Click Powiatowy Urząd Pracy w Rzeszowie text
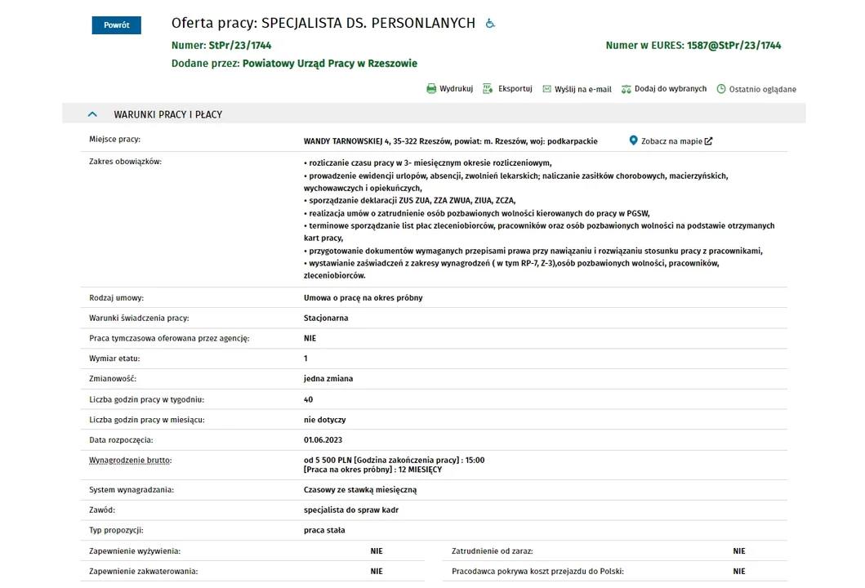 [x=330, y=64]
